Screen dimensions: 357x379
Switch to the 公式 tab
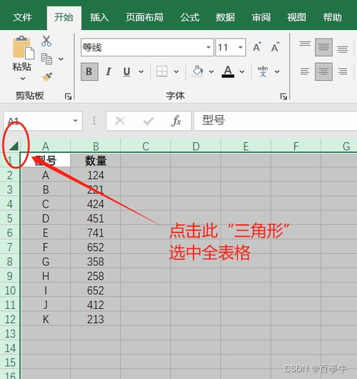click(190, 17)
